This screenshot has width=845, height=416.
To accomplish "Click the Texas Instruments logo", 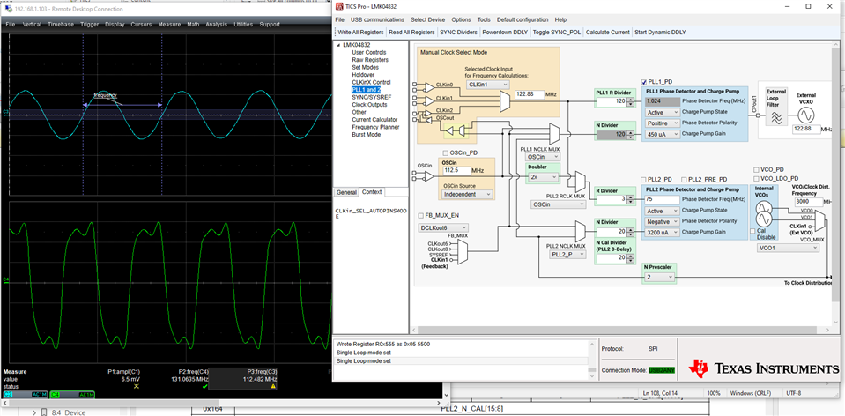I will (x=764, y=368).
